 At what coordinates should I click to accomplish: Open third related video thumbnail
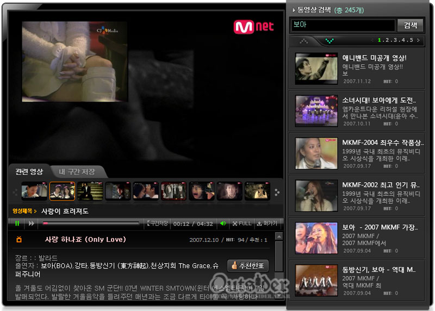tap(90, 191)
